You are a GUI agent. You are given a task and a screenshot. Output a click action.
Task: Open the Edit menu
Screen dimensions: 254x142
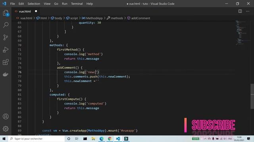(21, 4)
